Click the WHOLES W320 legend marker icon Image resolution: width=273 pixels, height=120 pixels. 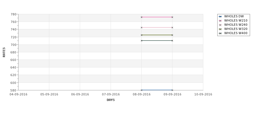pos(220,29)
